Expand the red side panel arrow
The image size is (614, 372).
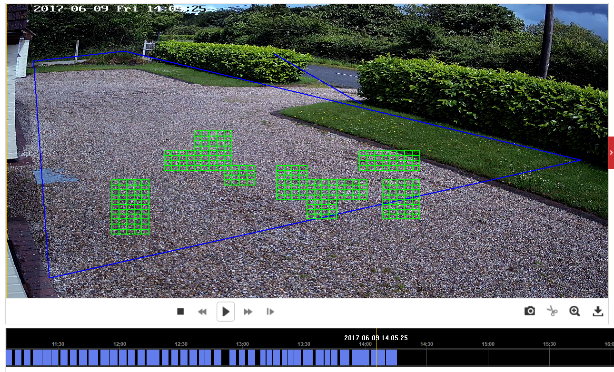[x=611, y=152]
